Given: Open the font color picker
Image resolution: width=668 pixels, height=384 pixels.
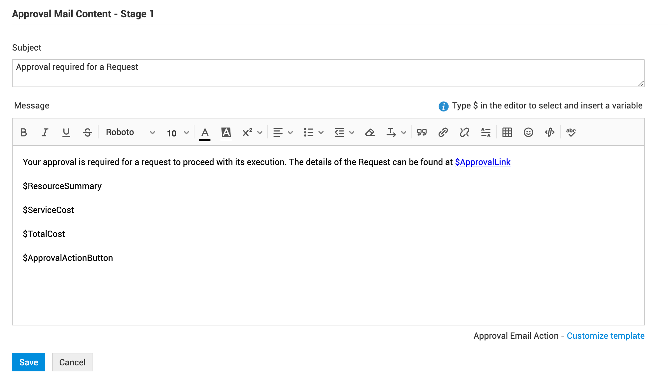Looking at the screenshot, I should click(205, 132).
